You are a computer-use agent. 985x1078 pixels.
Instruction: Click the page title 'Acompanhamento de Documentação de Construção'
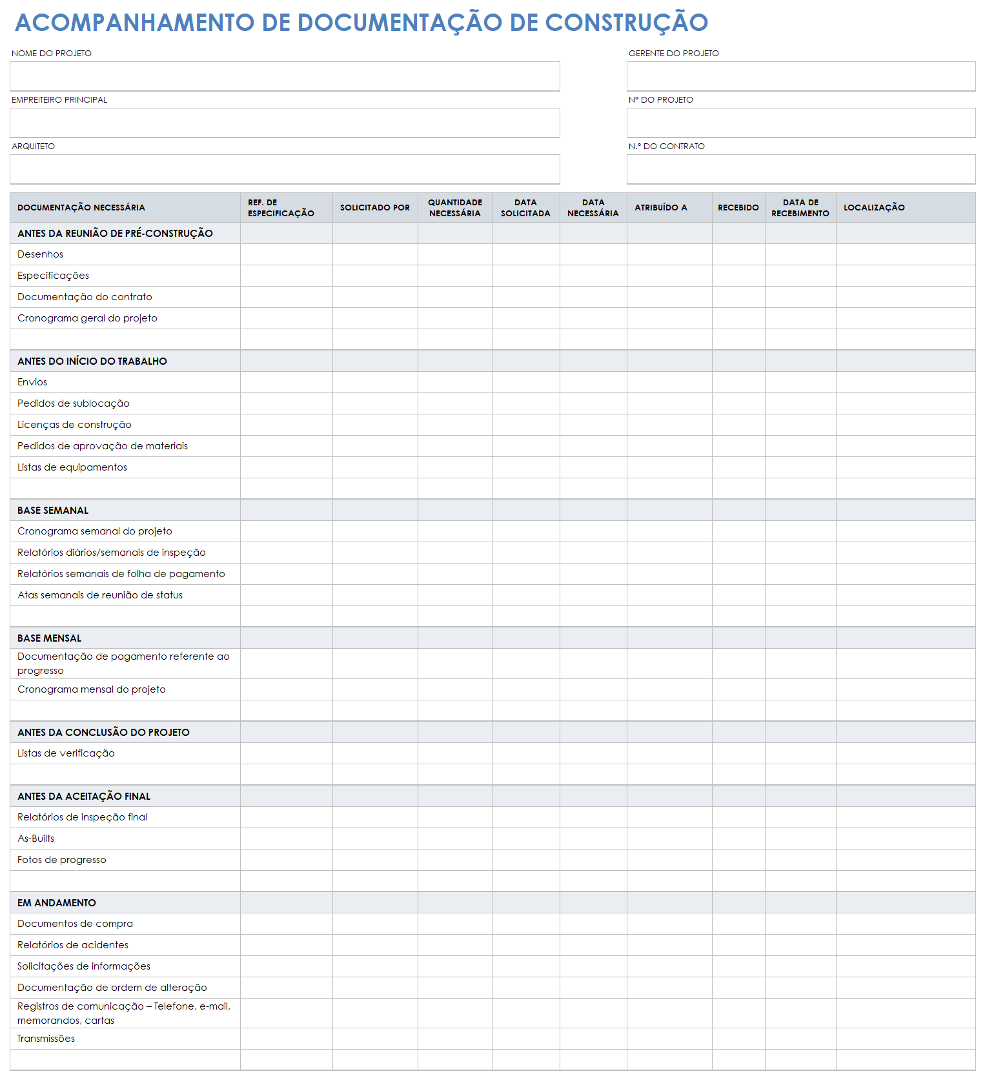pyautogui.click(x=361, y=23)
